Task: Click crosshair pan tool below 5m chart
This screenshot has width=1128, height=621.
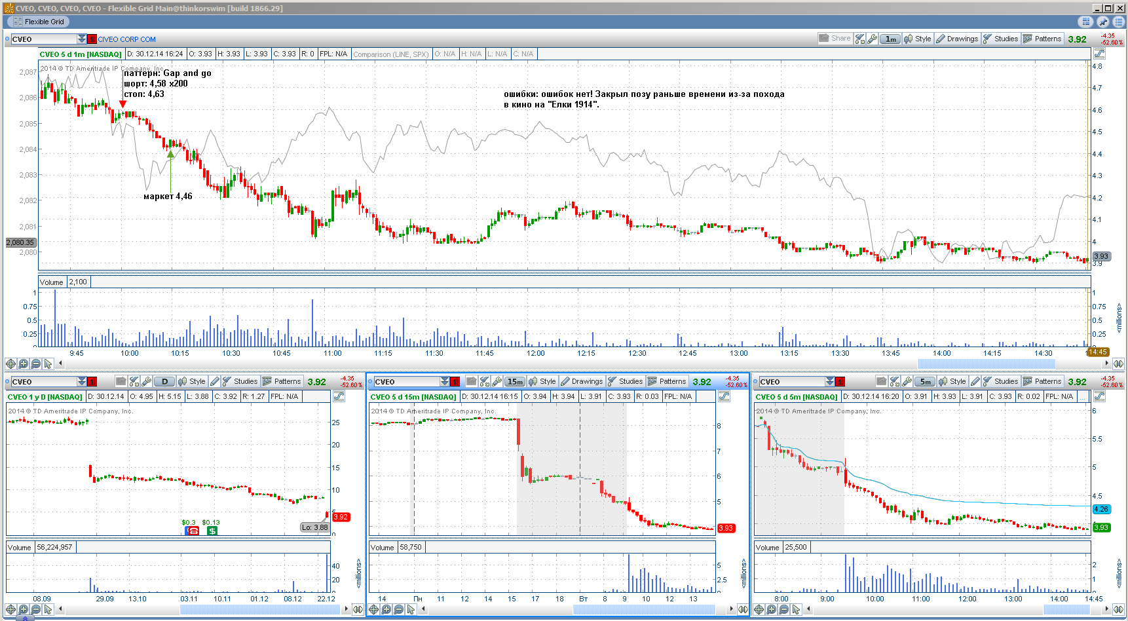Action: (759, 609)
